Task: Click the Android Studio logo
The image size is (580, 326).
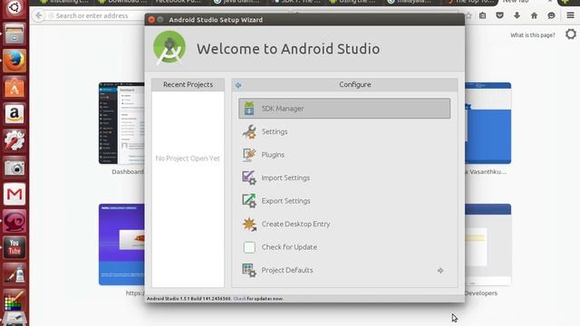Action: [x=169, y=48]
